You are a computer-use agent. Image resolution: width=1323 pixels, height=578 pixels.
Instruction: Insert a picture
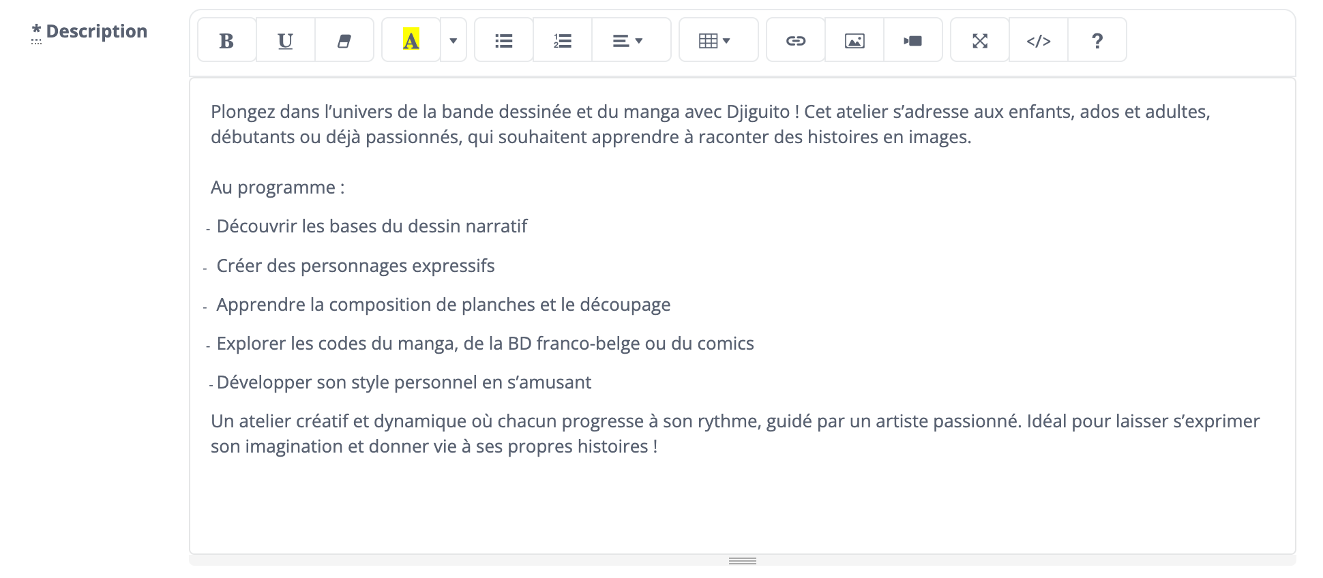click(854, 40)
